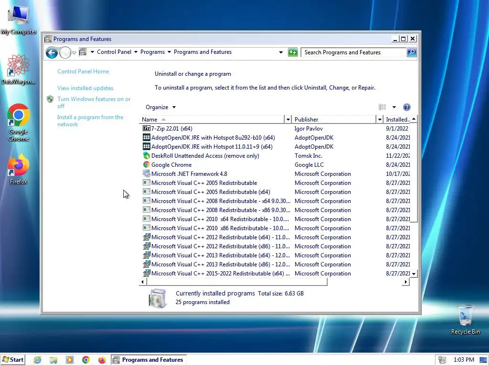
Task: Select Microsoft Visual C++ 2015-2022 Redistributable (x64)
Action: coord(275,273)
